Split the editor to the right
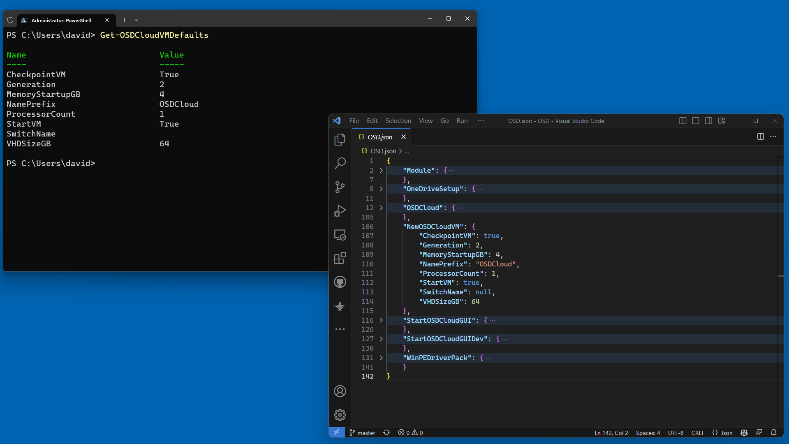789x444 pixels. [760, 137]
